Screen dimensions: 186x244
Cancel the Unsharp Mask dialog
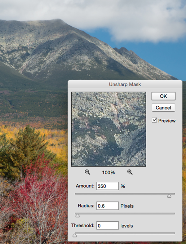163,108
